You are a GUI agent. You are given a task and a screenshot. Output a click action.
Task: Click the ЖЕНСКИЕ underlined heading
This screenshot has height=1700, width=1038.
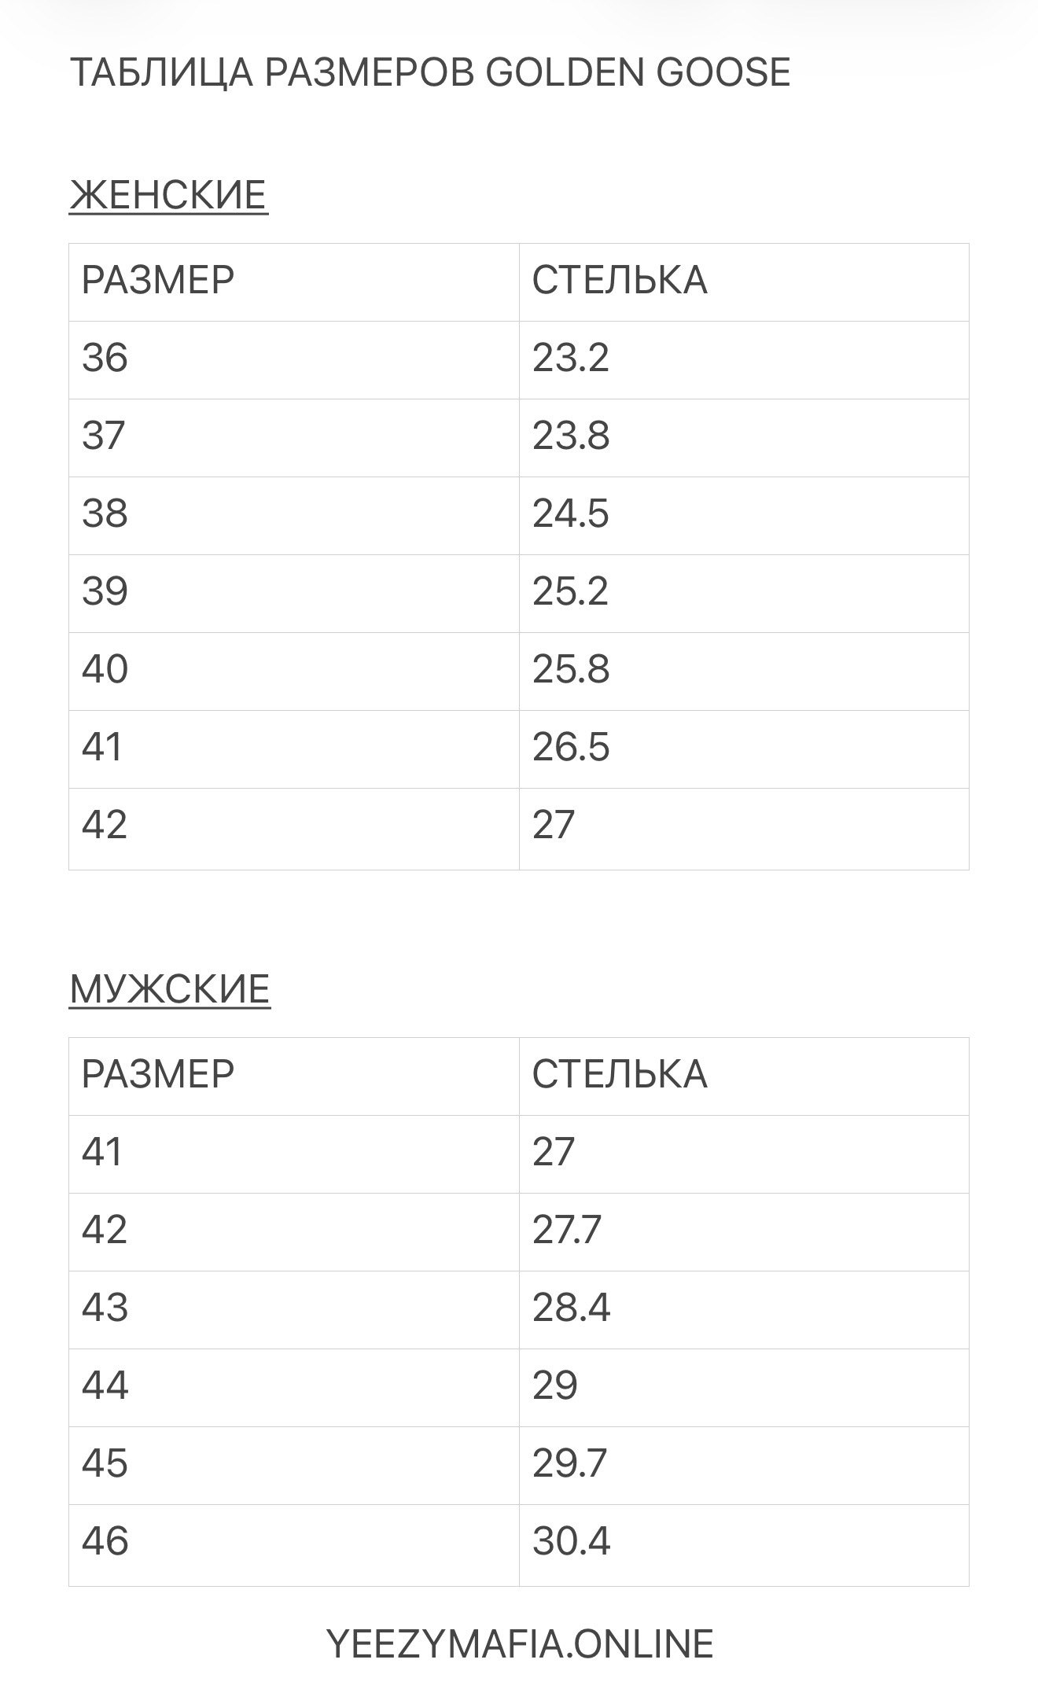(168, 195)
